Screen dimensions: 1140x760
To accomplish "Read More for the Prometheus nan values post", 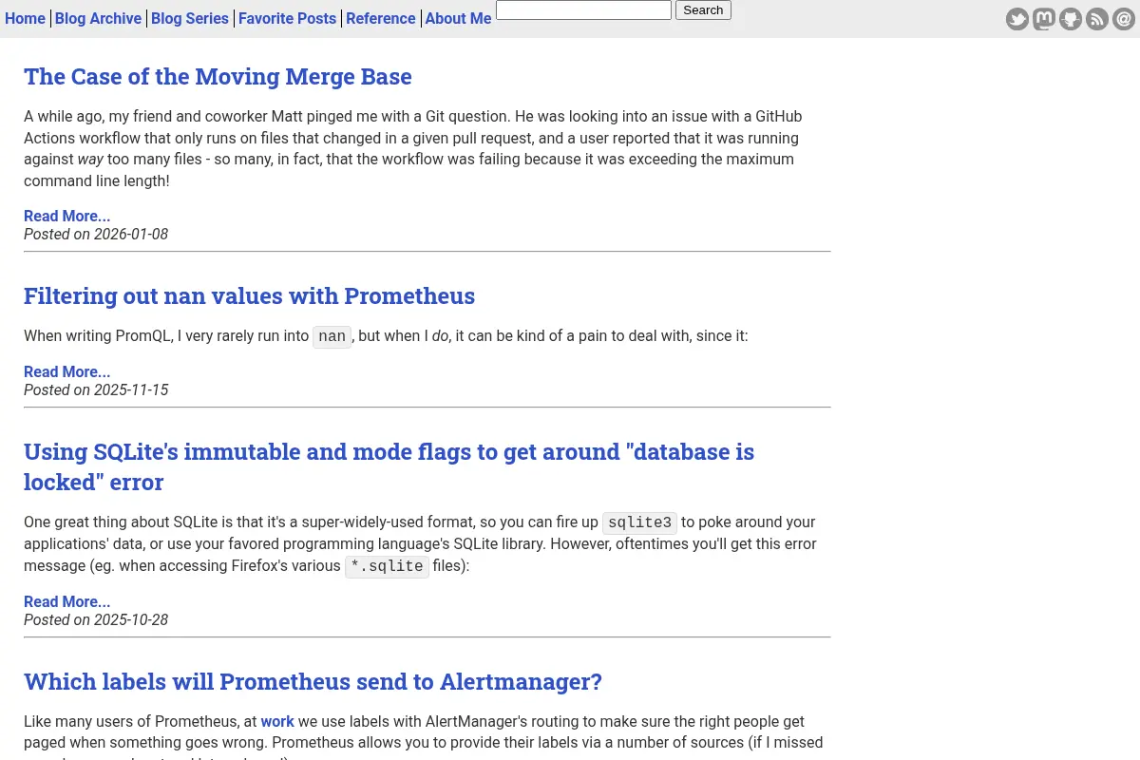I will click(x=66, y=371).
